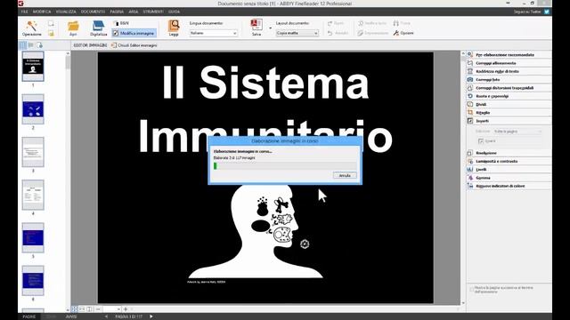Toggle the B&N mode option

click(121, 23)
